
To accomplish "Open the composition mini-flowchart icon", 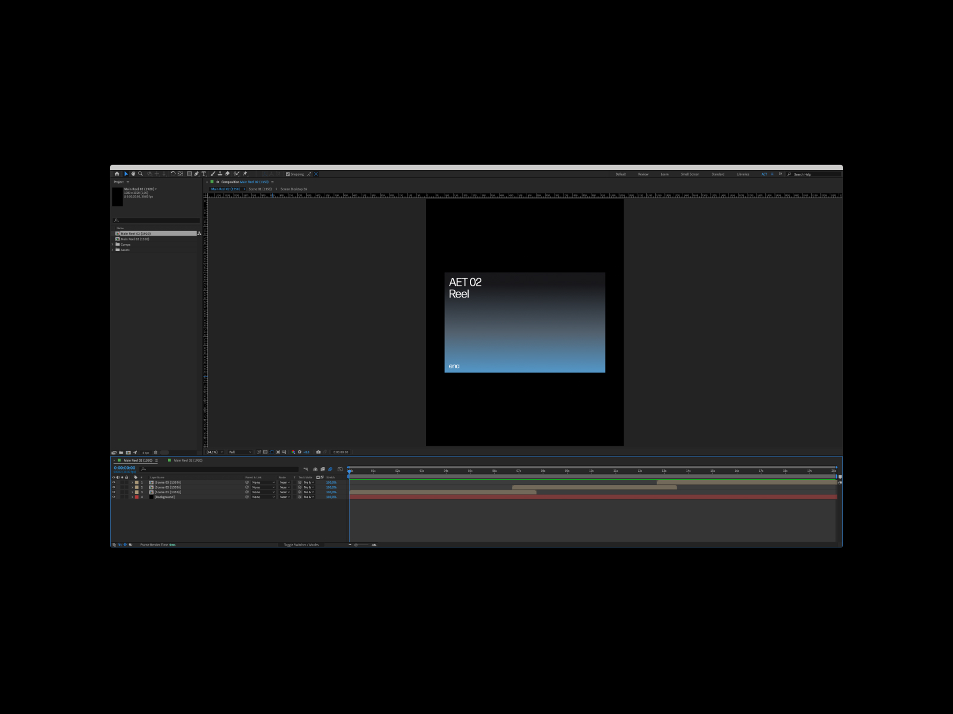I will pos(306,469).
